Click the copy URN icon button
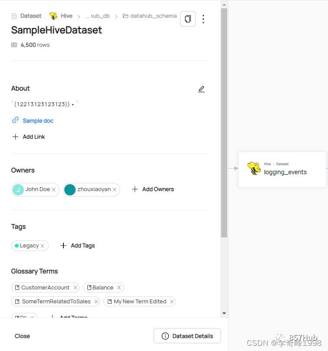 point(188,19)
